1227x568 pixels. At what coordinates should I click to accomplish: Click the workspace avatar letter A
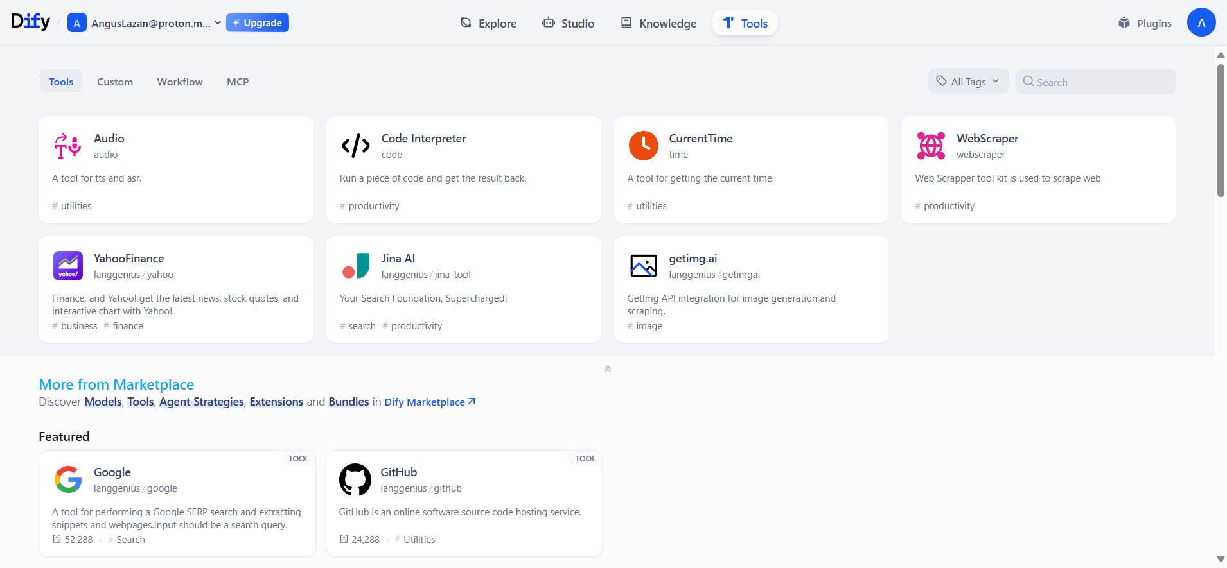click(77, 23)
